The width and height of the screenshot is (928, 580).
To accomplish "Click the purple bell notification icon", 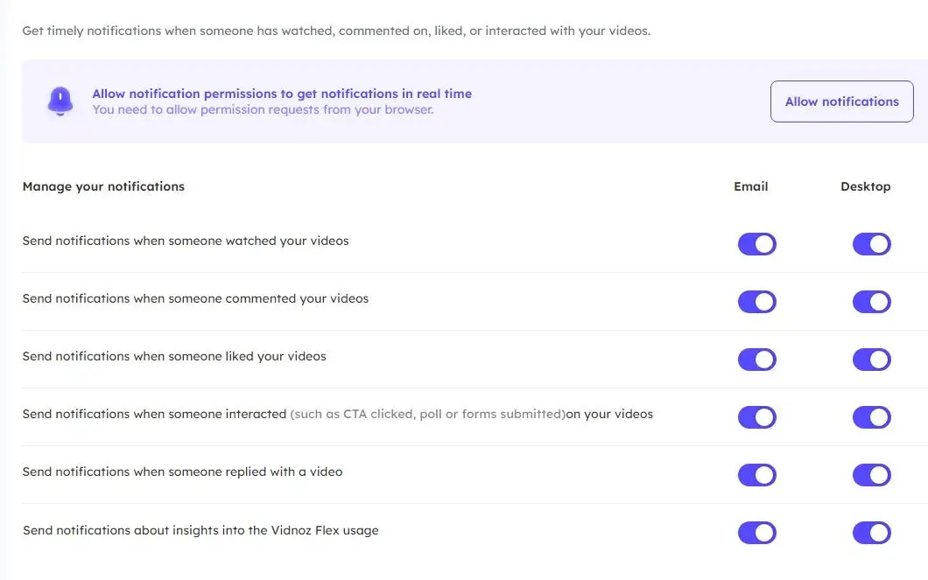I will 60,101.
